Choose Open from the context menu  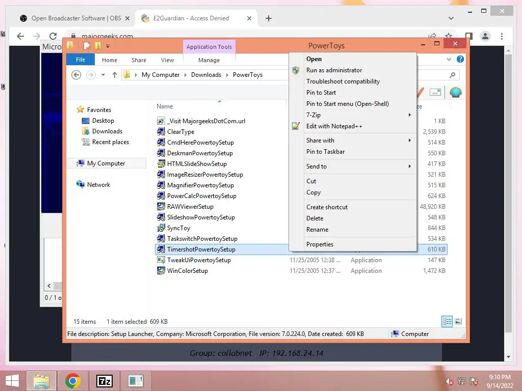coord(353,59)
